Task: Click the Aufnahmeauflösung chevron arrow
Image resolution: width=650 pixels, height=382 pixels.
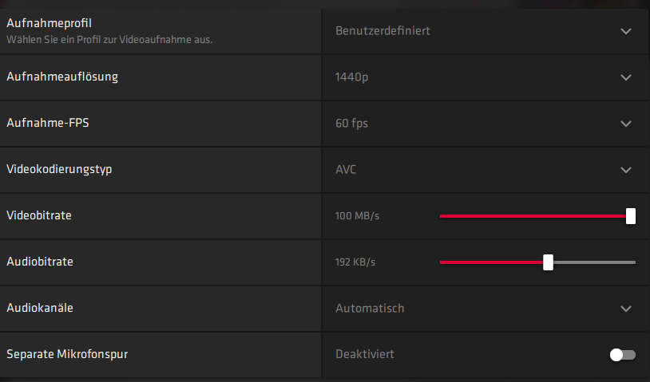Action: [626, 77]
